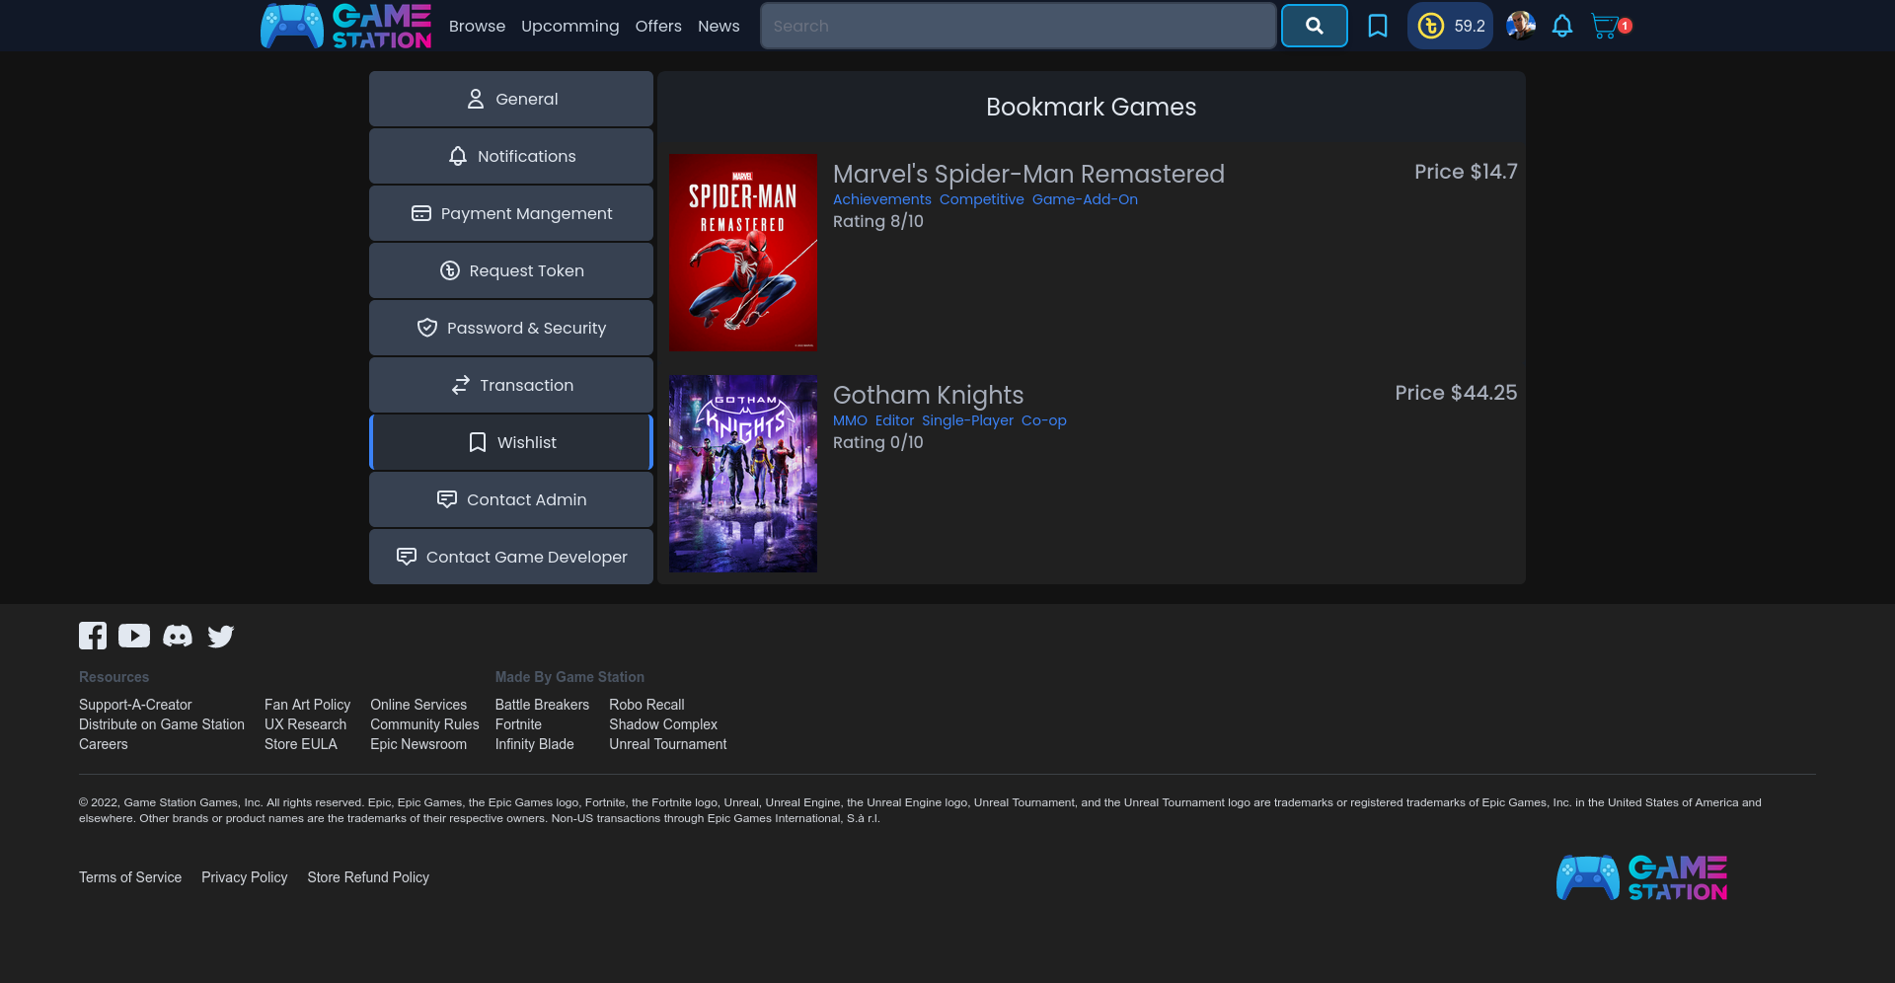Click Price $44.25 text
The image size is (1895, 983).
point(1456,393)
